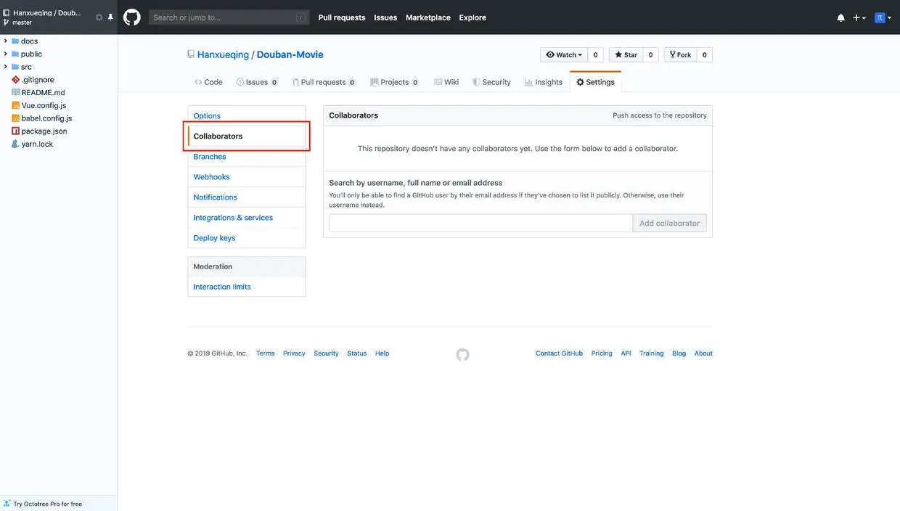The height and width of the screenshot is (511, 900).
Task: Open Deploy keys settings
Action: (x=247, y=238)
